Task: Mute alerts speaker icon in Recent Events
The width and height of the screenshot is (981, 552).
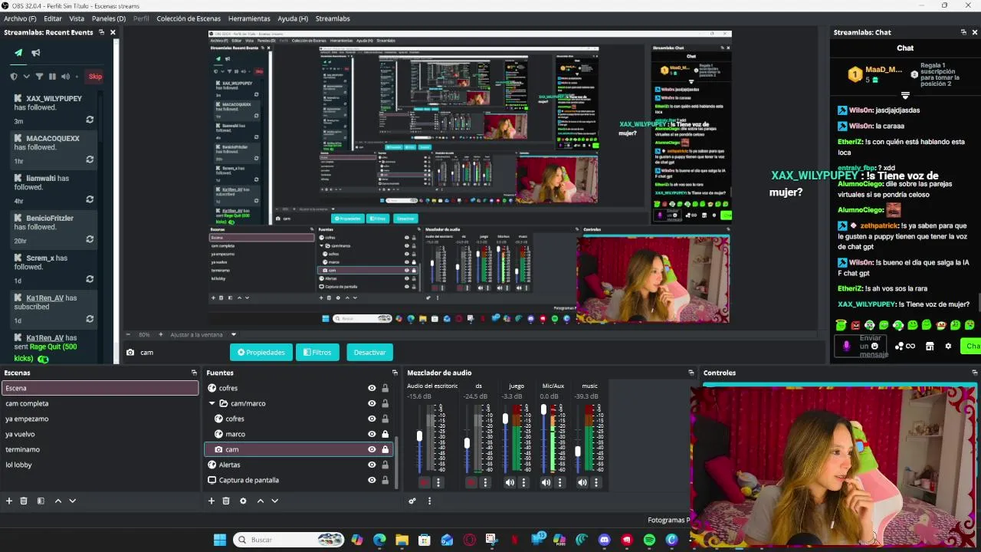Action: tap(65, 77)
